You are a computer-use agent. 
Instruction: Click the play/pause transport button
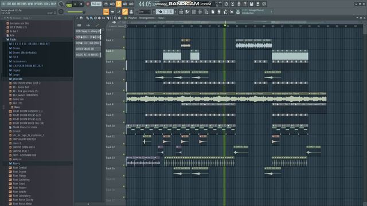tap(75, 4)
